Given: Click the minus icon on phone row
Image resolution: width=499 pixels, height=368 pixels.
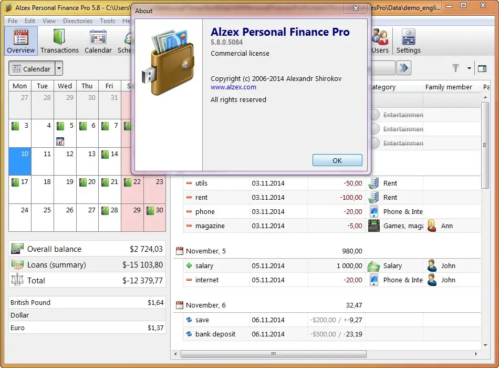Looking at the screenshot, I should click(189, 211).
